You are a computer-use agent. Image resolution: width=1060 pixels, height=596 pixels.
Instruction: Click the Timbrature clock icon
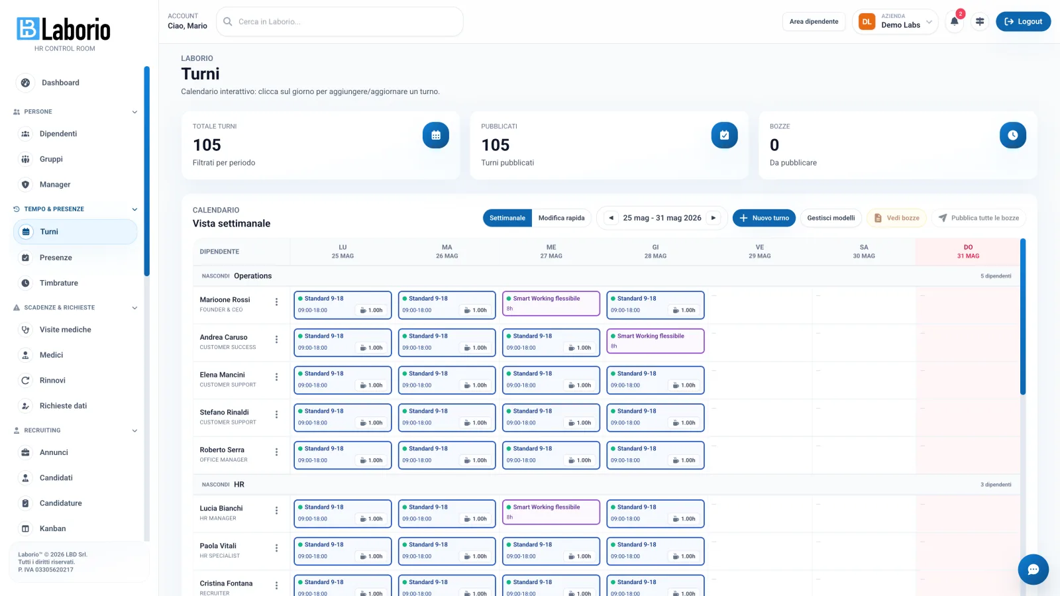25,283
